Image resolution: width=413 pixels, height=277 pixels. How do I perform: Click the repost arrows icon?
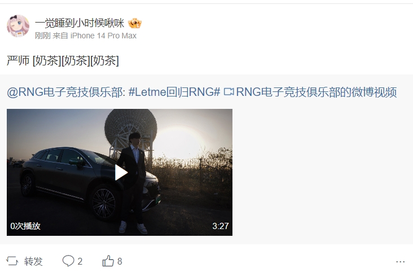tap(12, 261)
